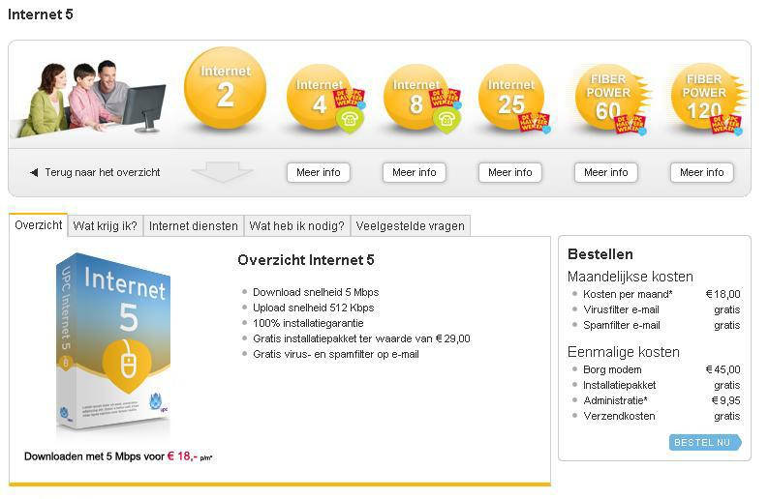
Task: Click the back arrow before Terug naar het overzicht
Action: 34,172
